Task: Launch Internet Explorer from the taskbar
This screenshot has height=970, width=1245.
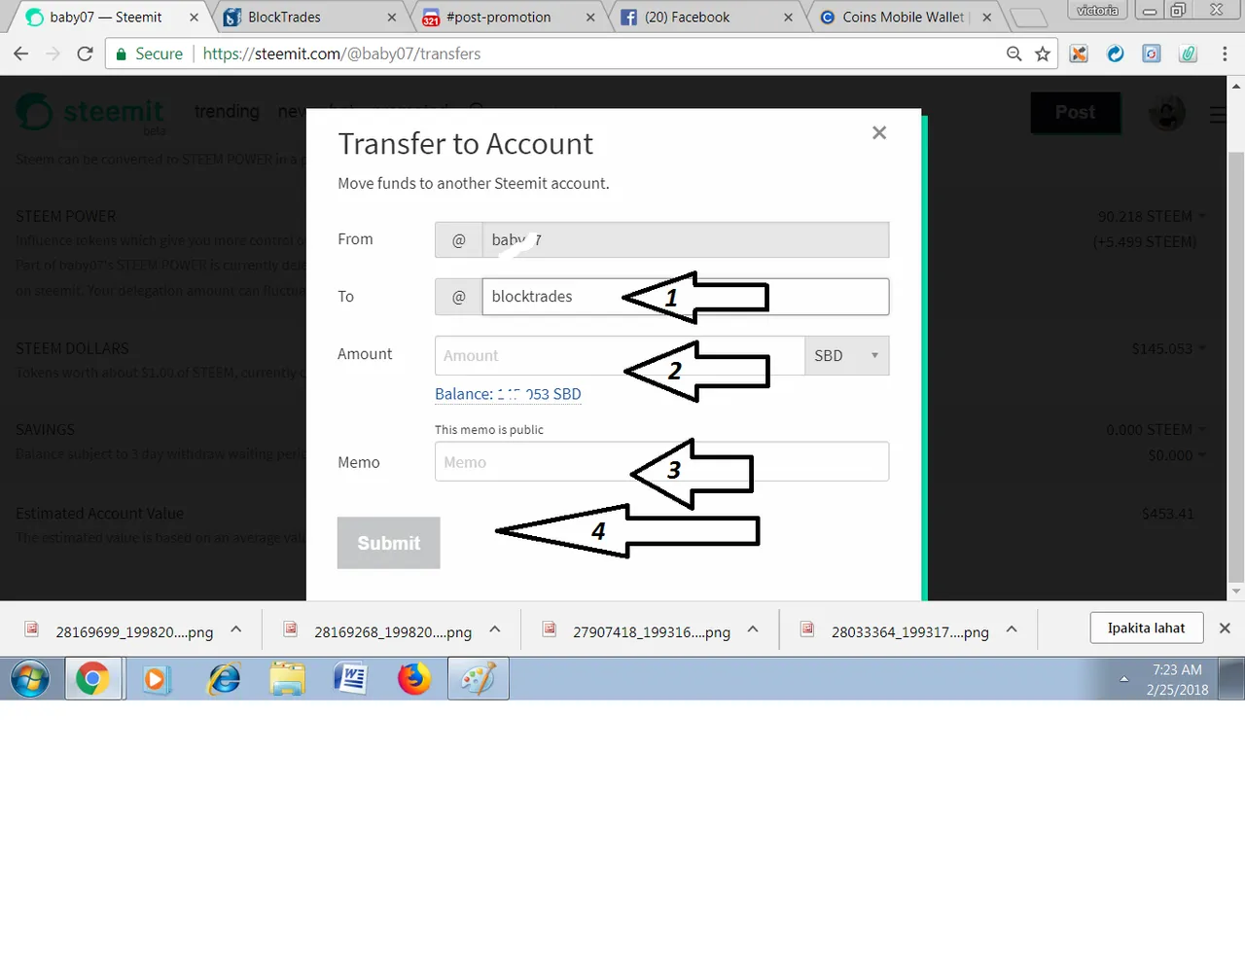Action: coord(225,678)
